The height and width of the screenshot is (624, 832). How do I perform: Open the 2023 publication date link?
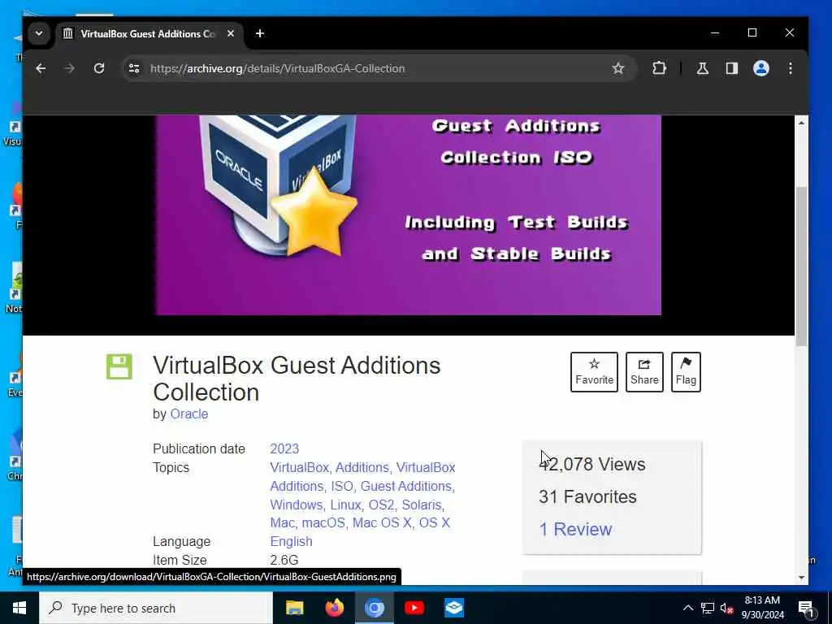pyautogui.click(x=284, y=448)
